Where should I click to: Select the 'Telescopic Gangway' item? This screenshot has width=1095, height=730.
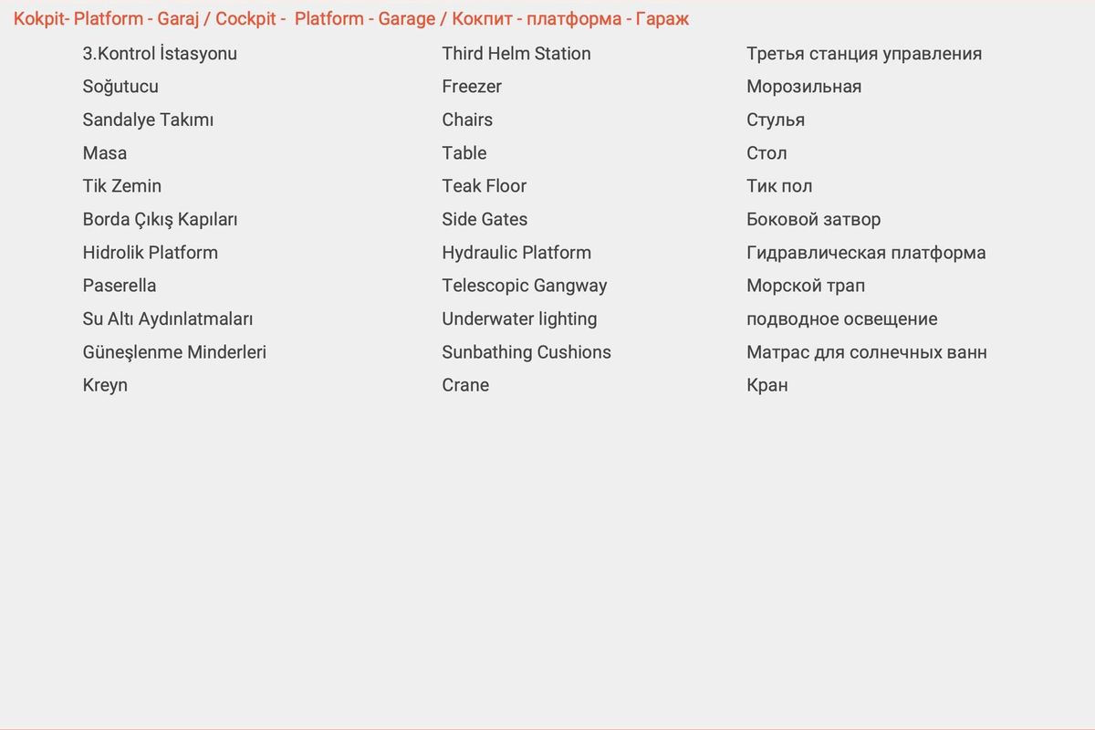525,286
